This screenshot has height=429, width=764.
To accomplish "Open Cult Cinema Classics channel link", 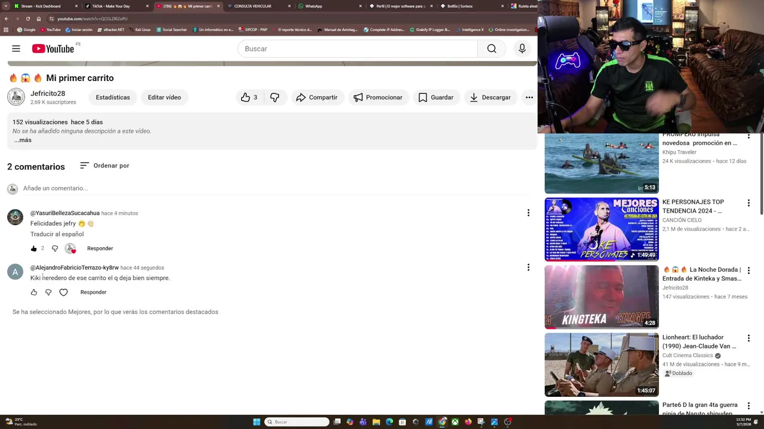I will click(x=688, y=356).
